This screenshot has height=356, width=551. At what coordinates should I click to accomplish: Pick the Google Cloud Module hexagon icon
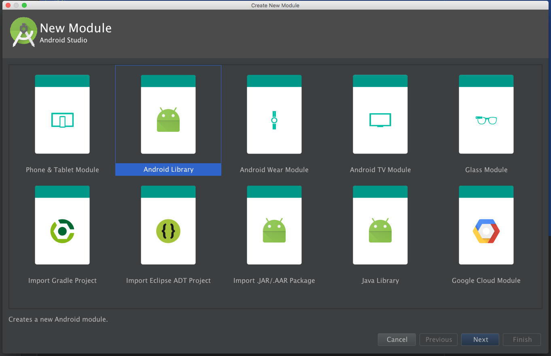pos(486,231)
